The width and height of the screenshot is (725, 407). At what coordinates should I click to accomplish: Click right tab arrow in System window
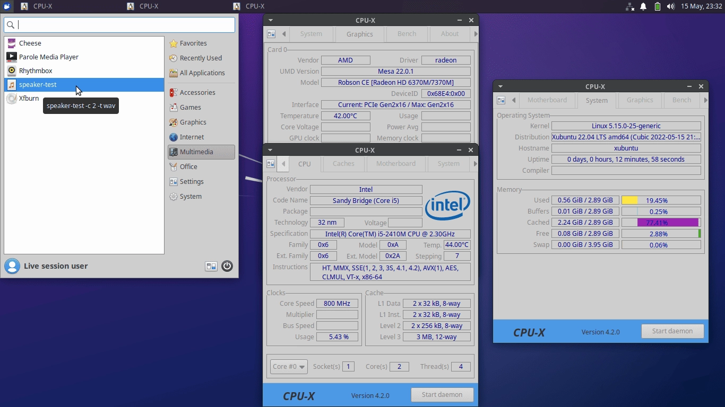(705, 100)
